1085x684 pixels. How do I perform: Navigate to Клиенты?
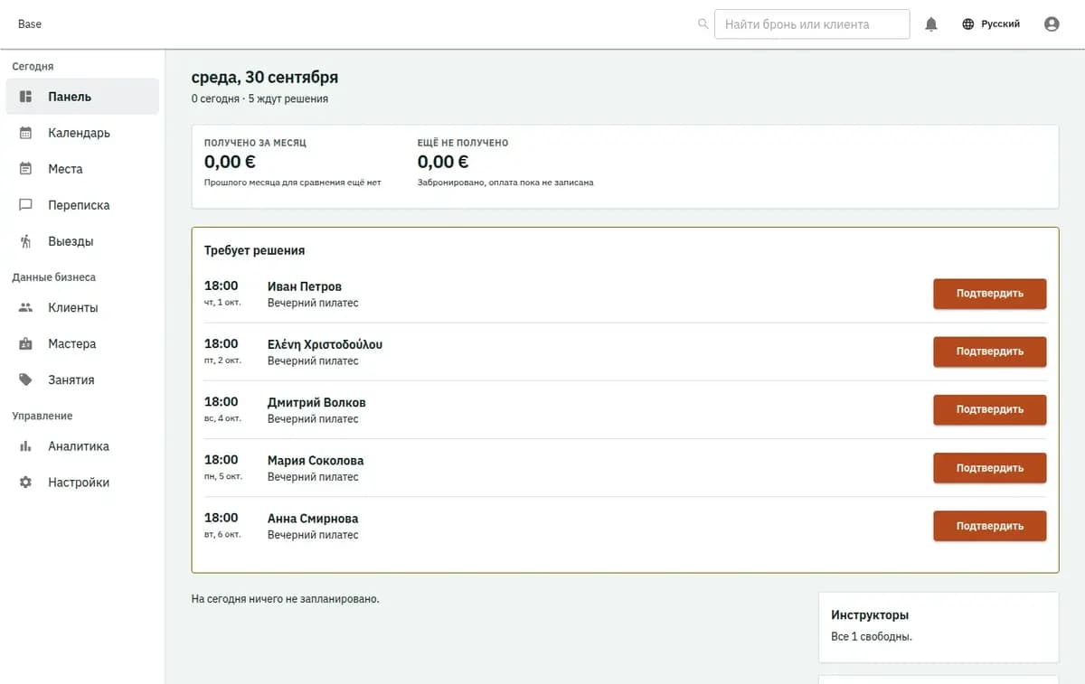pyautogui.click(x=82, y=307)
